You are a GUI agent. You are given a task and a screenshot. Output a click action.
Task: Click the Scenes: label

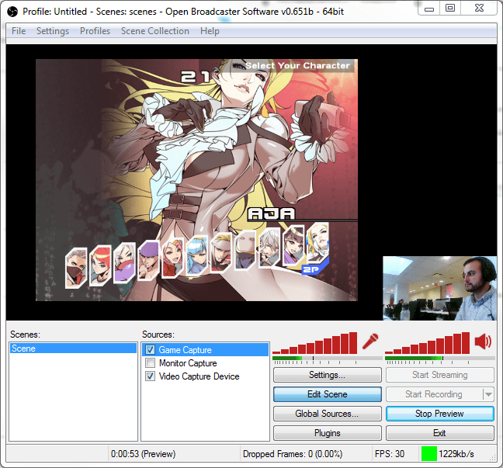tap(25, 335)
